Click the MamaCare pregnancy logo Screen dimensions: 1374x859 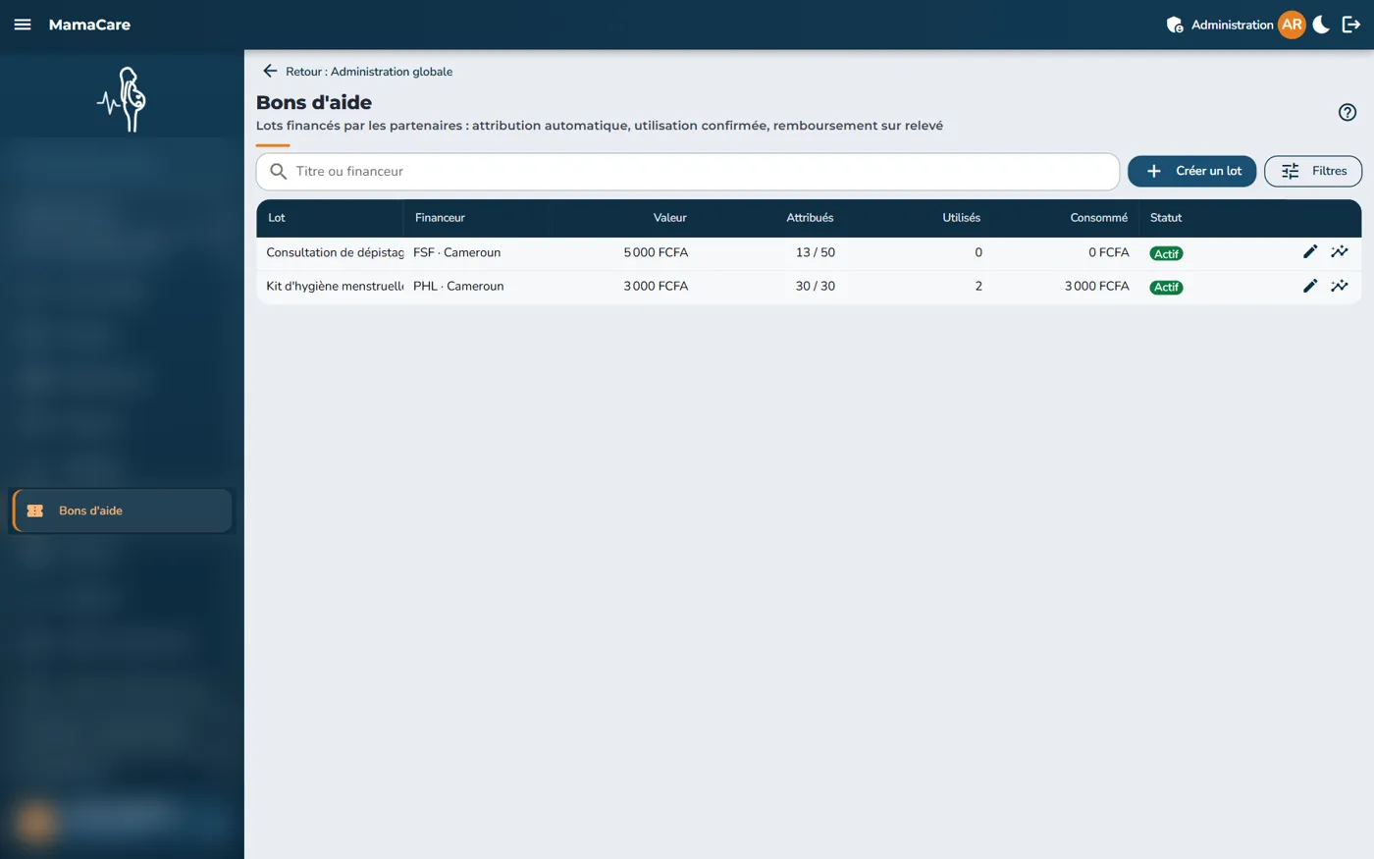coord(123,99)
